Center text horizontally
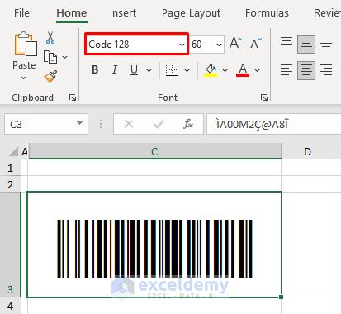Image resolution: width=341 pixels, height=314 pixels. click(306, 70)
